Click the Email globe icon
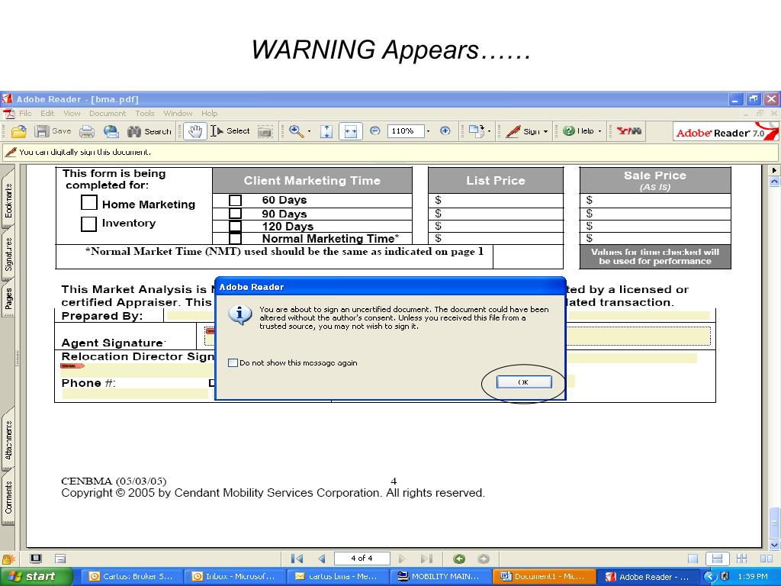This screenshot has height=586, width=781. [111, 131]
